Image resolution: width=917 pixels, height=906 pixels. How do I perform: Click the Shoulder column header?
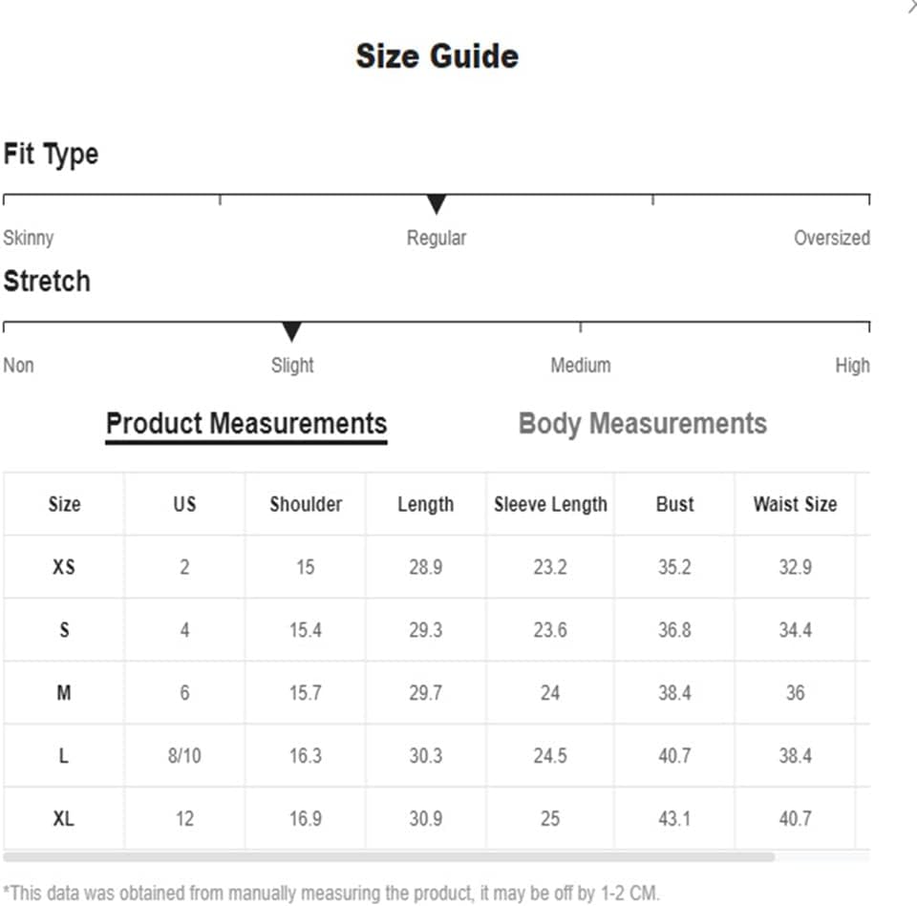tap(306, 504)
